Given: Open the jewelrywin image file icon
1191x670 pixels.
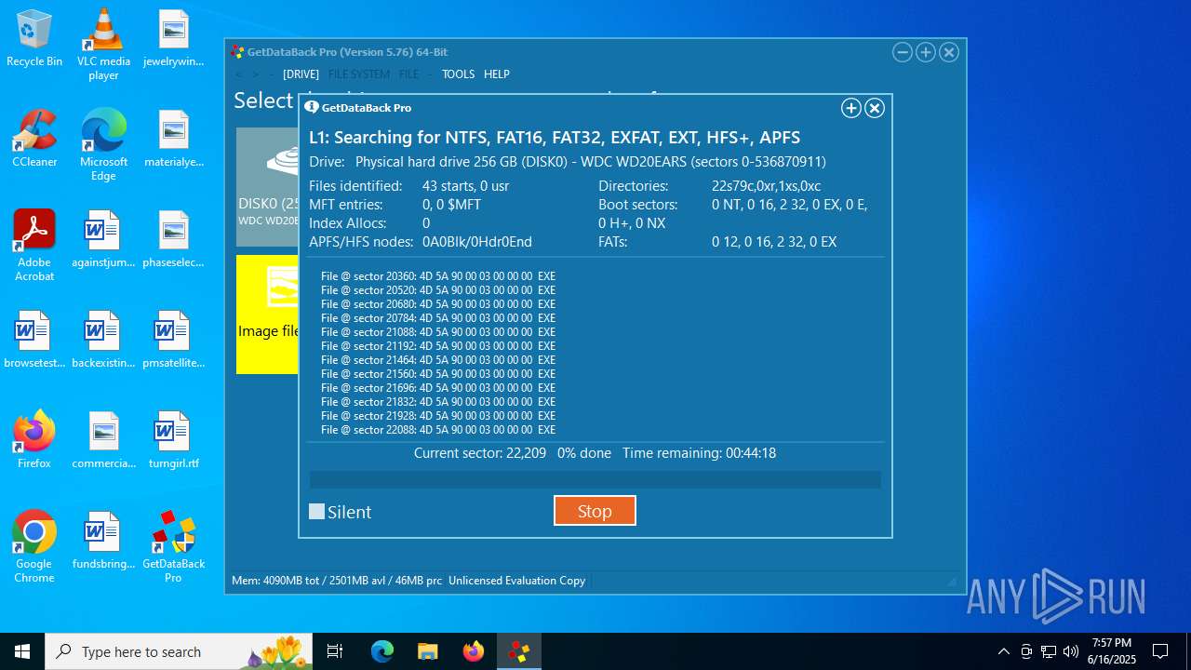Looking at the screenshot, I should coord(173,38).
